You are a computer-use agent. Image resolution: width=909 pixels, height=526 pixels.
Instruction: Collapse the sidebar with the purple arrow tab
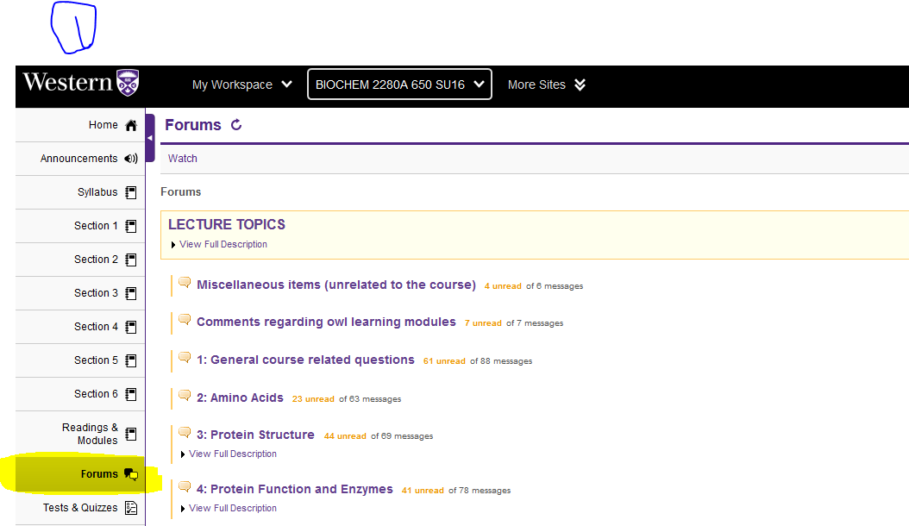(x=150, y=138)
